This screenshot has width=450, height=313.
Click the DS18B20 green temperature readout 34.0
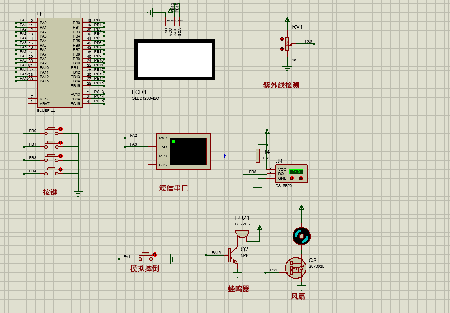click(x=296, y=172)
